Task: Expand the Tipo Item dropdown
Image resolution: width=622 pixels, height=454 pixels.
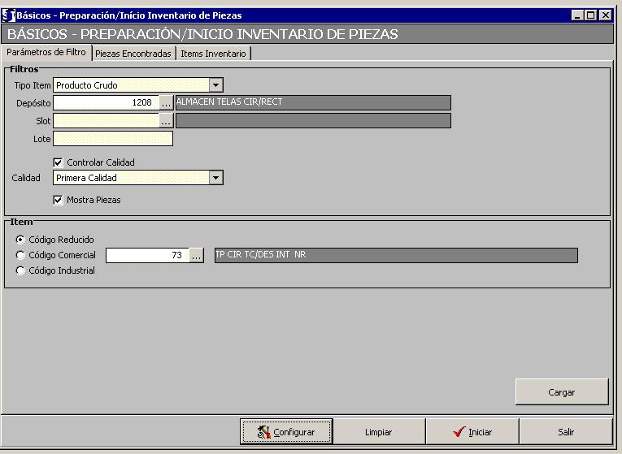Action: pyautogui.click(x=215, y=85)
